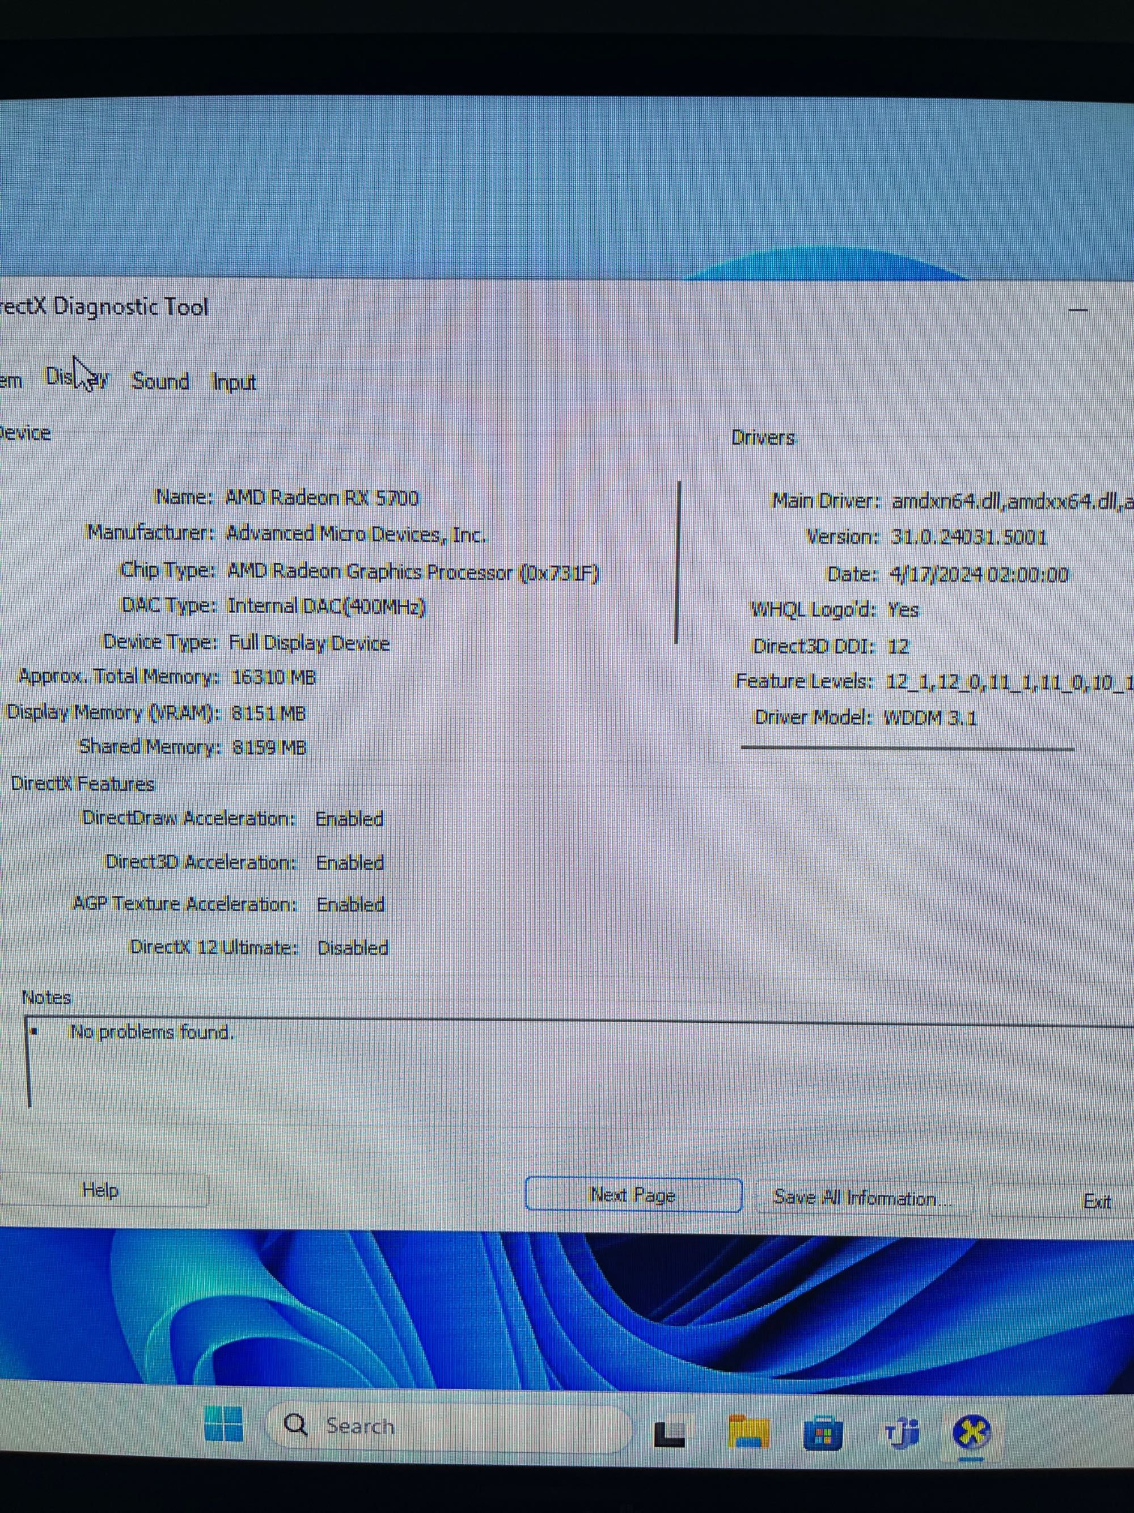Click the DirectX Features group label

(x=83, y=784)
